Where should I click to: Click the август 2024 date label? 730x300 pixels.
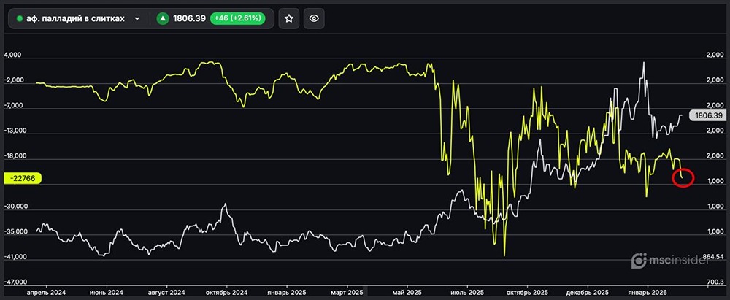pos(167,293)
